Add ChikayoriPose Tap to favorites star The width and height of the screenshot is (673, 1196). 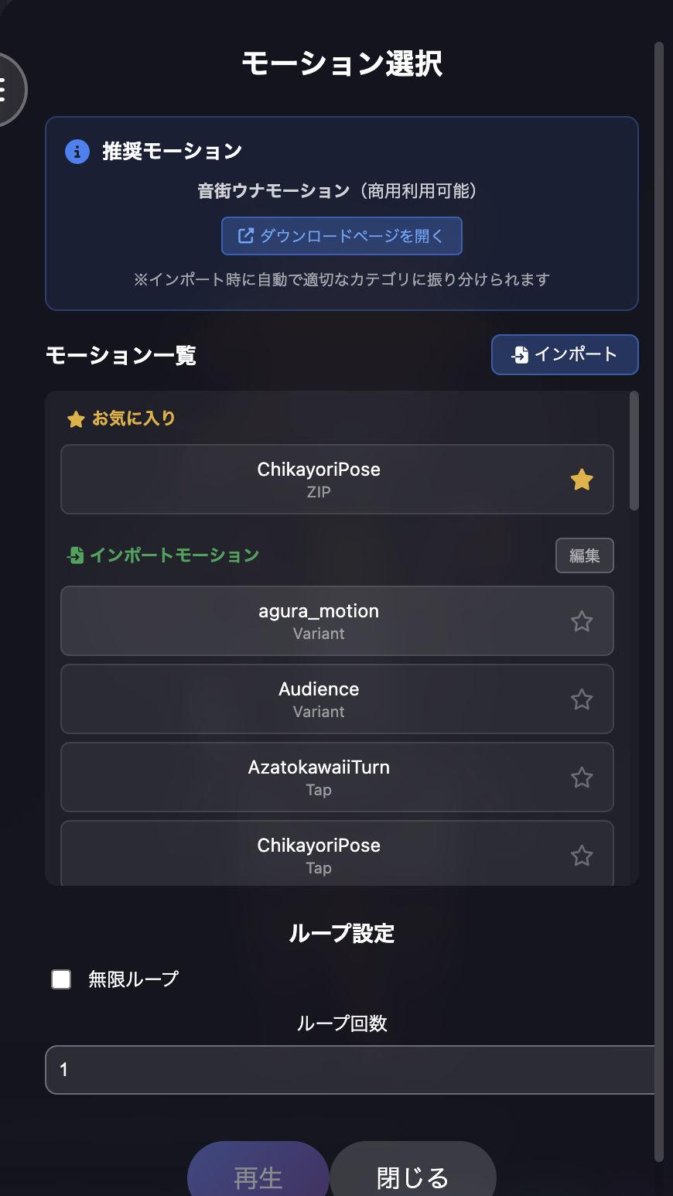[582, 856]
